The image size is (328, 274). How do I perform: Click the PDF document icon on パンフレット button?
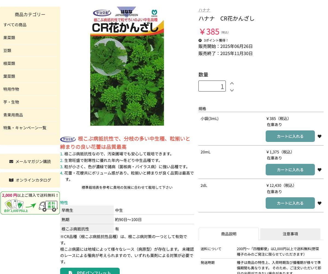pos(71,272)
